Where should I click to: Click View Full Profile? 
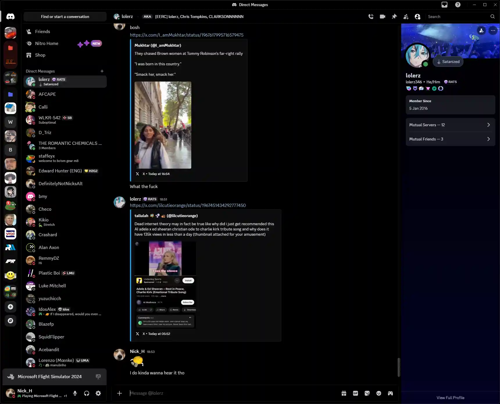(450, 398)
